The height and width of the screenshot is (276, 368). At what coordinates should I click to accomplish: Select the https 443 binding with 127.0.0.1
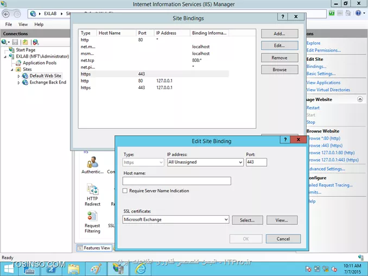[154, 87]
